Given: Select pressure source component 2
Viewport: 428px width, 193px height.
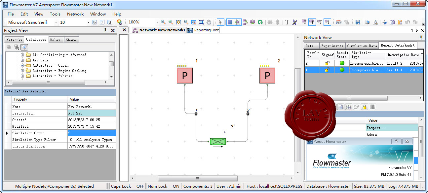Looking at the screenshot, I should click(267, 76).
